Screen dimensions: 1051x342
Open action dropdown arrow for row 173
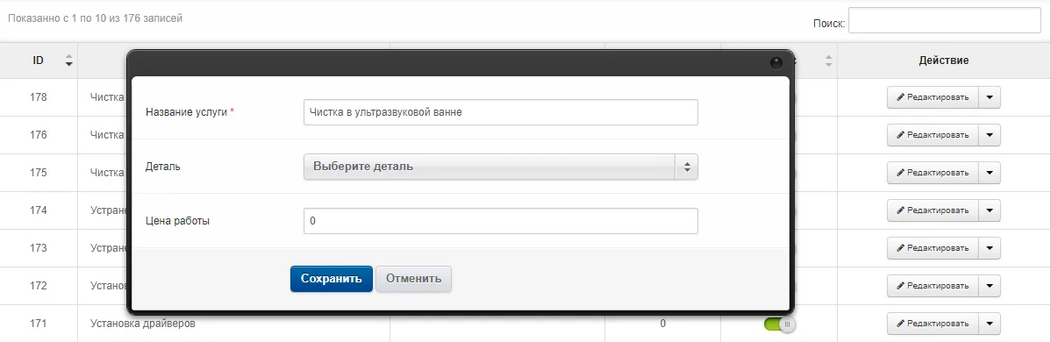click(x=990, y=248)
